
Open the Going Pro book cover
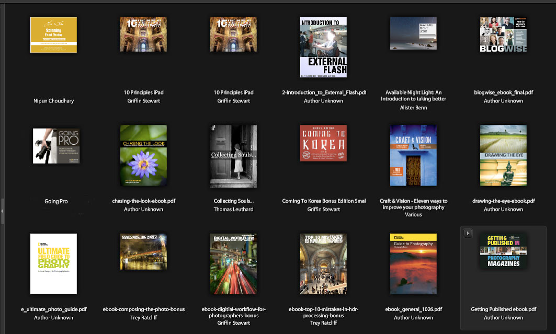point(53,146)
